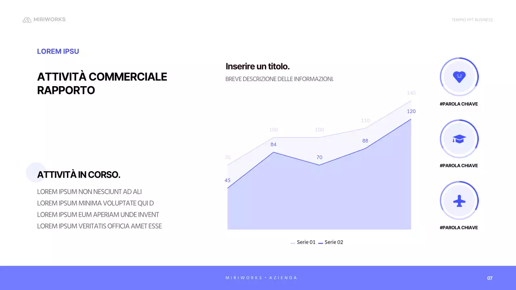This screenshot has width=516, height=290.
Task: Select the 'LOREM IPSUM VERITATIS OFFICIA AMET ESSE' line
Action: tap(99, 226)
